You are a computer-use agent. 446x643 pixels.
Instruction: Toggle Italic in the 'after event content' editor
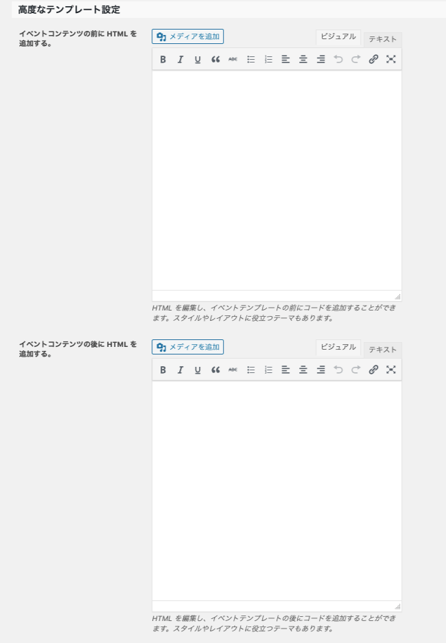tap(180, 370)
